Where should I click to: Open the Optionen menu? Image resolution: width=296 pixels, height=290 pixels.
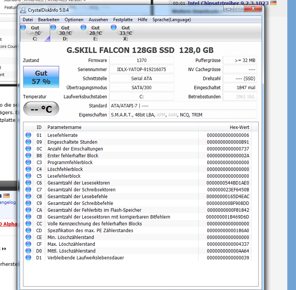74,20
